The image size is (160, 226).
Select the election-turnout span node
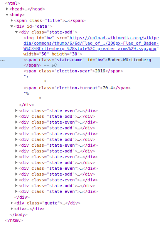(77, 88)
